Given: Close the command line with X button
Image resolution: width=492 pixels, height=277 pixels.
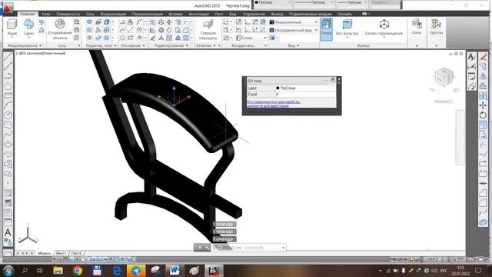Looking at the screenshot, I should (x=200, y=248).
